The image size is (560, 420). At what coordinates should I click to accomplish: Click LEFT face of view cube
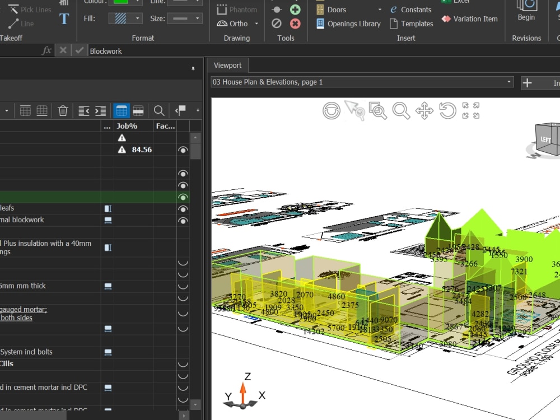545,139
